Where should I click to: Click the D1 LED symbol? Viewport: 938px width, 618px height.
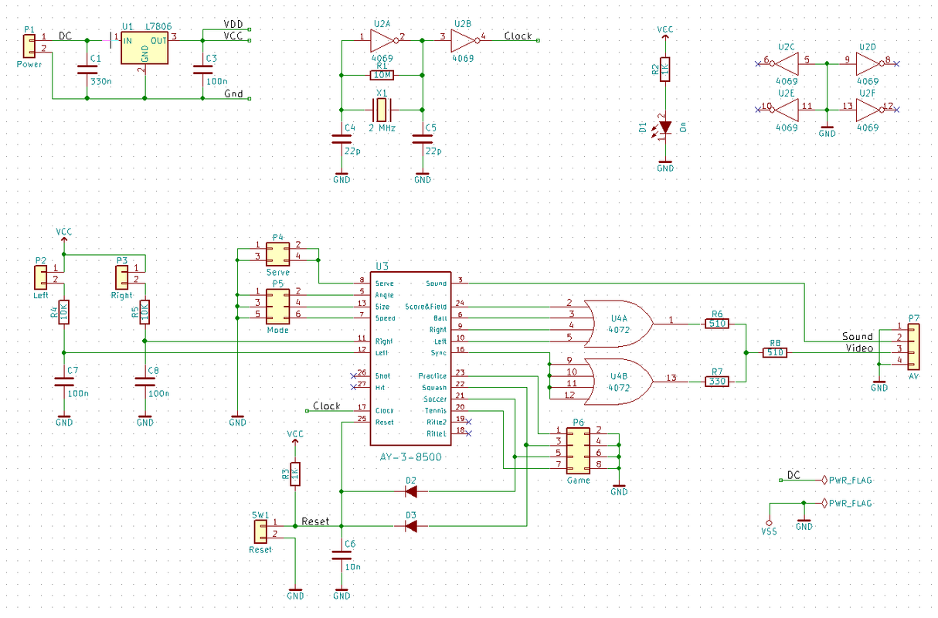664,127
